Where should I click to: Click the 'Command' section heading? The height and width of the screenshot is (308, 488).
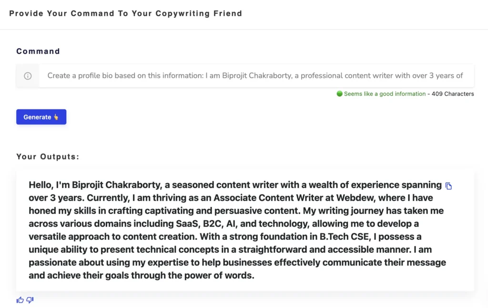point(38,51)
